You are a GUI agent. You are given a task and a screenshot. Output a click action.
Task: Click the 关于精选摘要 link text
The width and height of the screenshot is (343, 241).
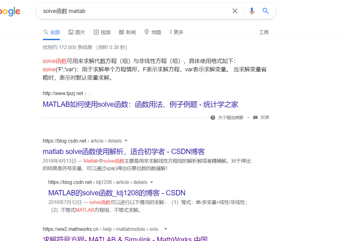pyautogui.click(x=231, y=118)
